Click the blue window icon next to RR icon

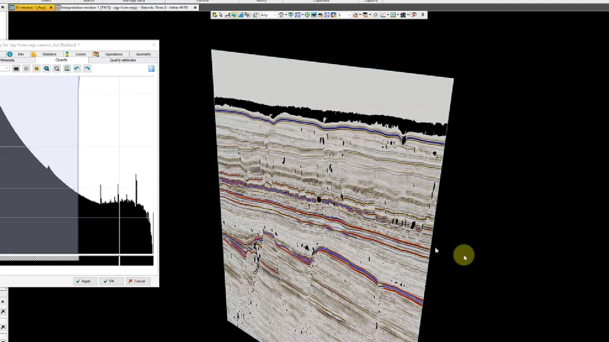[241, 15]
